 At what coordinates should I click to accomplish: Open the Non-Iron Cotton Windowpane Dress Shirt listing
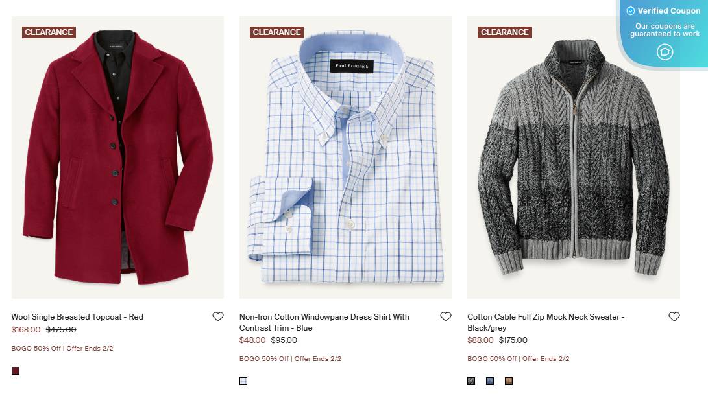tap(323, 321)
